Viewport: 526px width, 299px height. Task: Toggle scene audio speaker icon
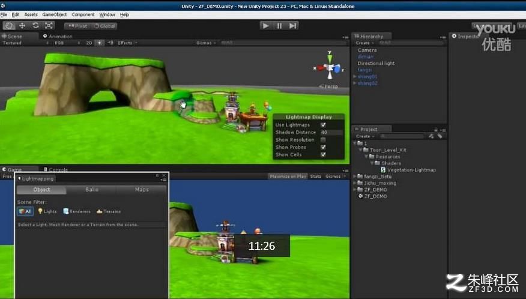(x=110, y=43)
